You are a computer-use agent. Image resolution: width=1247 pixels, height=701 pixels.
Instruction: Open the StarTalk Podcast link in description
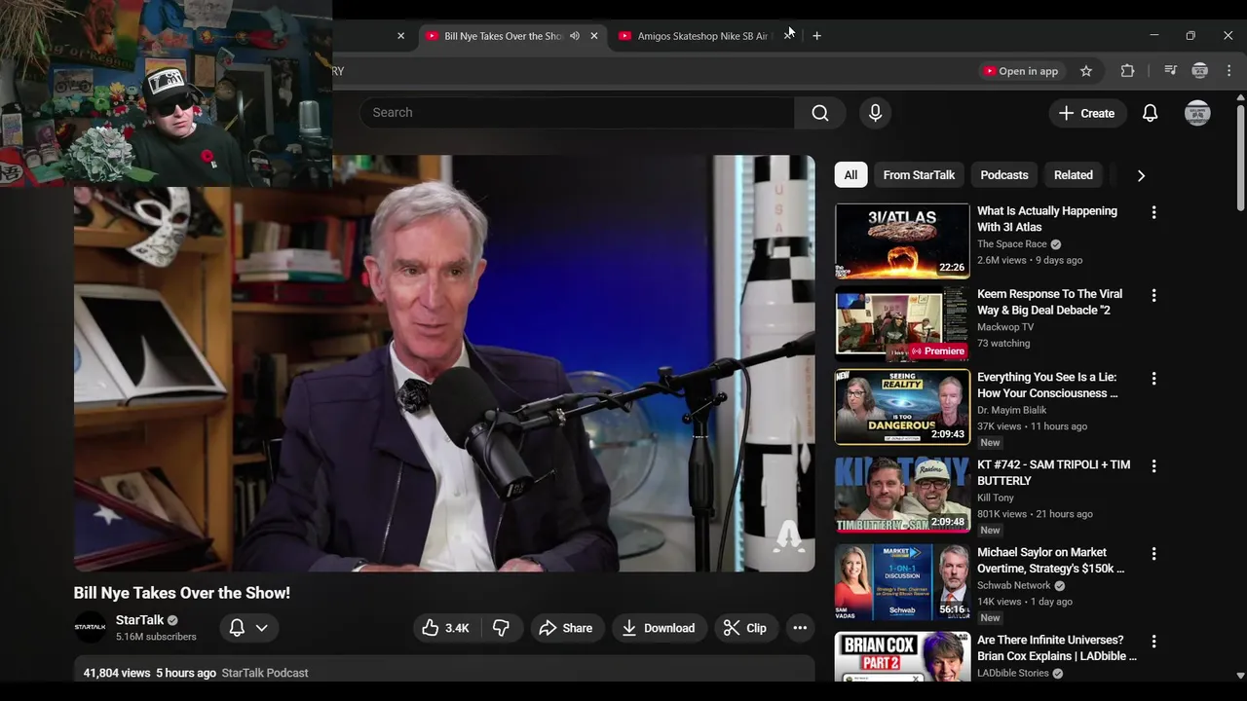[x=265, y=673]
